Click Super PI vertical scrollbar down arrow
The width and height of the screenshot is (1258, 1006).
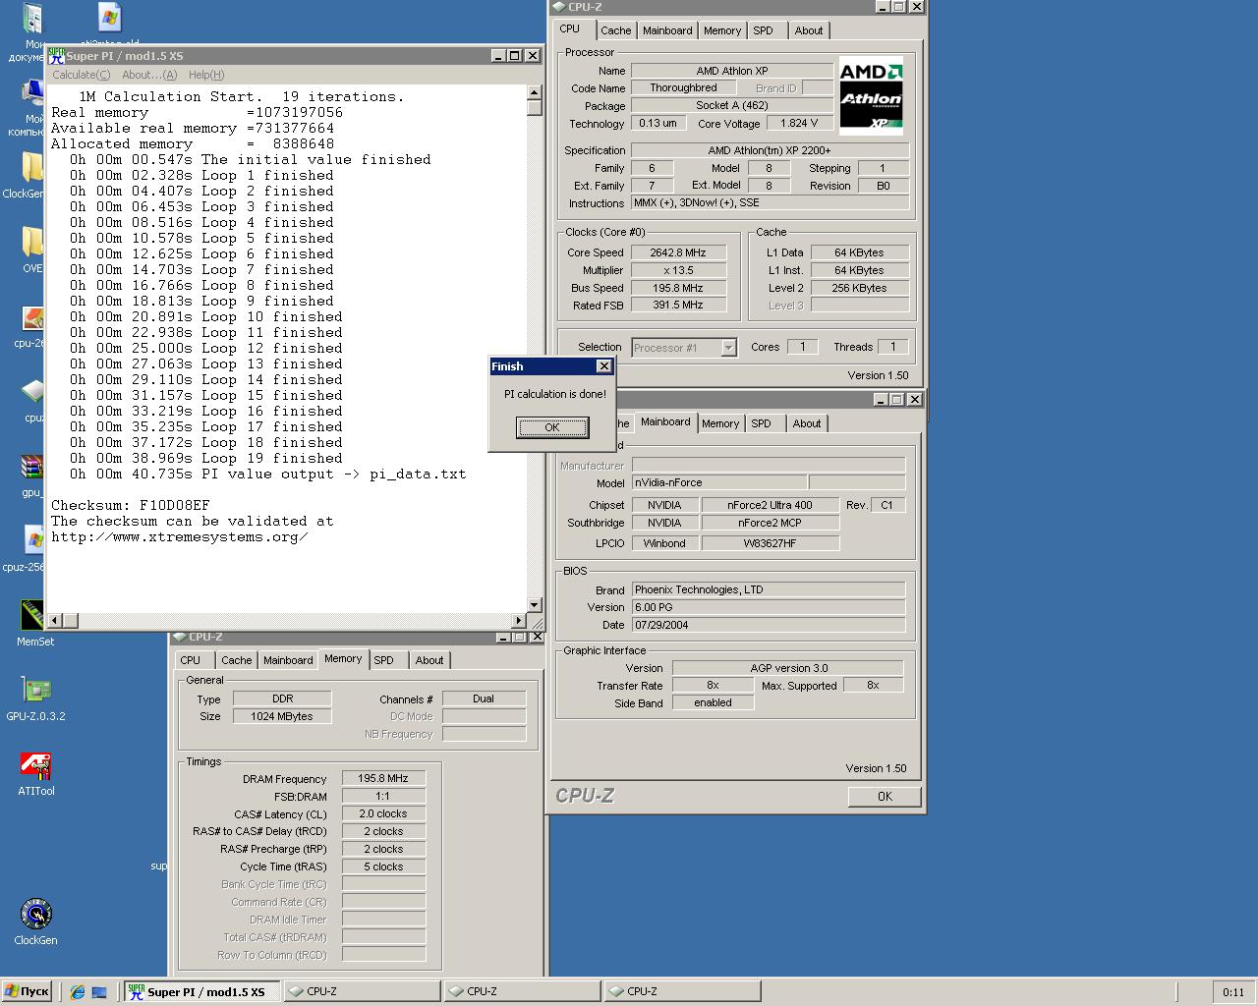click(535, 605)
